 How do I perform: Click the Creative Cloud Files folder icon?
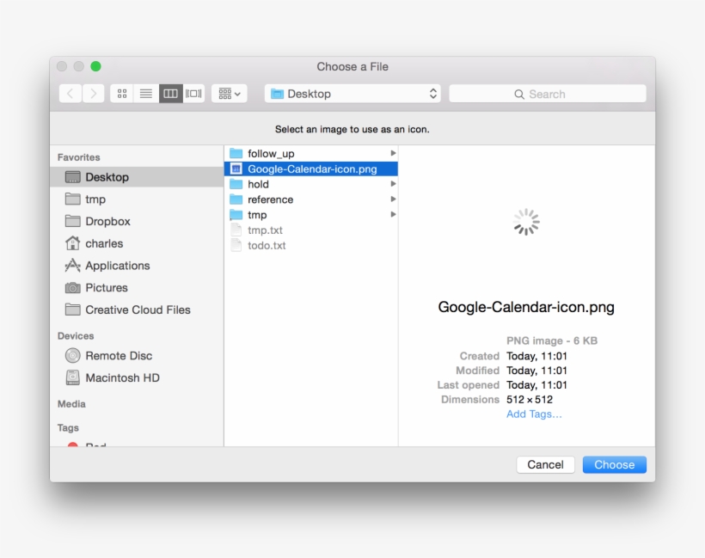pos(72,310)
